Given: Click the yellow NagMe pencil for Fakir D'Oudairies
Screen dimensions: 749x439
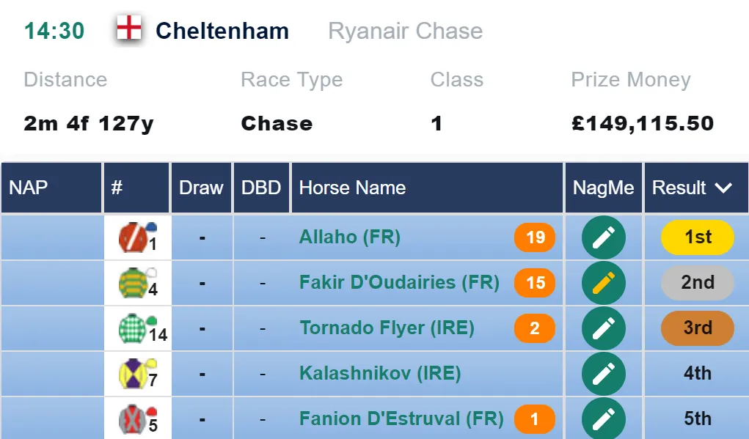Looking at the screenshot, I should tap(603, 282).
